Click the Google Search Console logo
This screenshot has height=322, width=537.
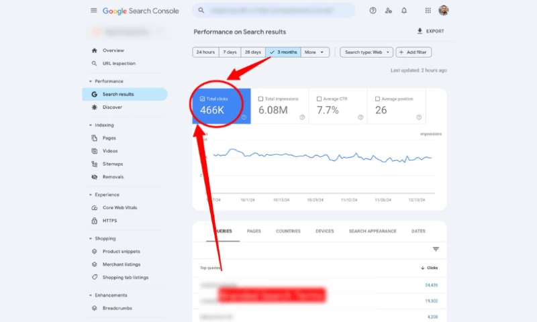[141, 11]
